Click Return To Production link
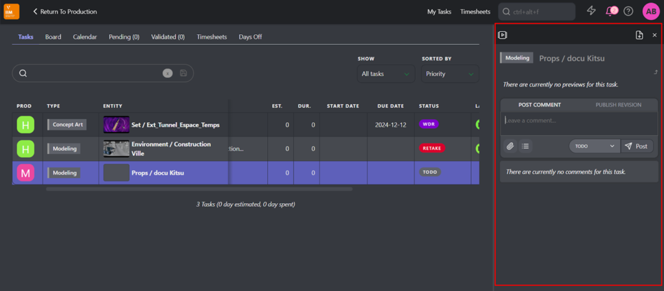Viewport: 664px width, 291px height. pyautogui.click(x=65, y=12)
